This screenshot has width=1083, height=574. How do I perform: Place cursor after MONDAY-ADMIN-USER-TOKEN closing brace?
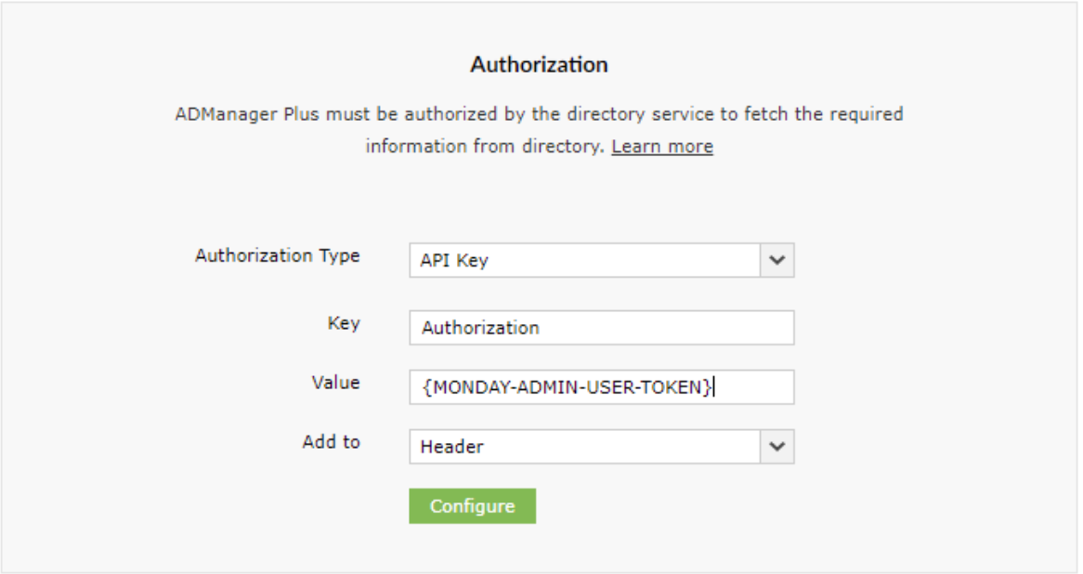click(715, 387)
